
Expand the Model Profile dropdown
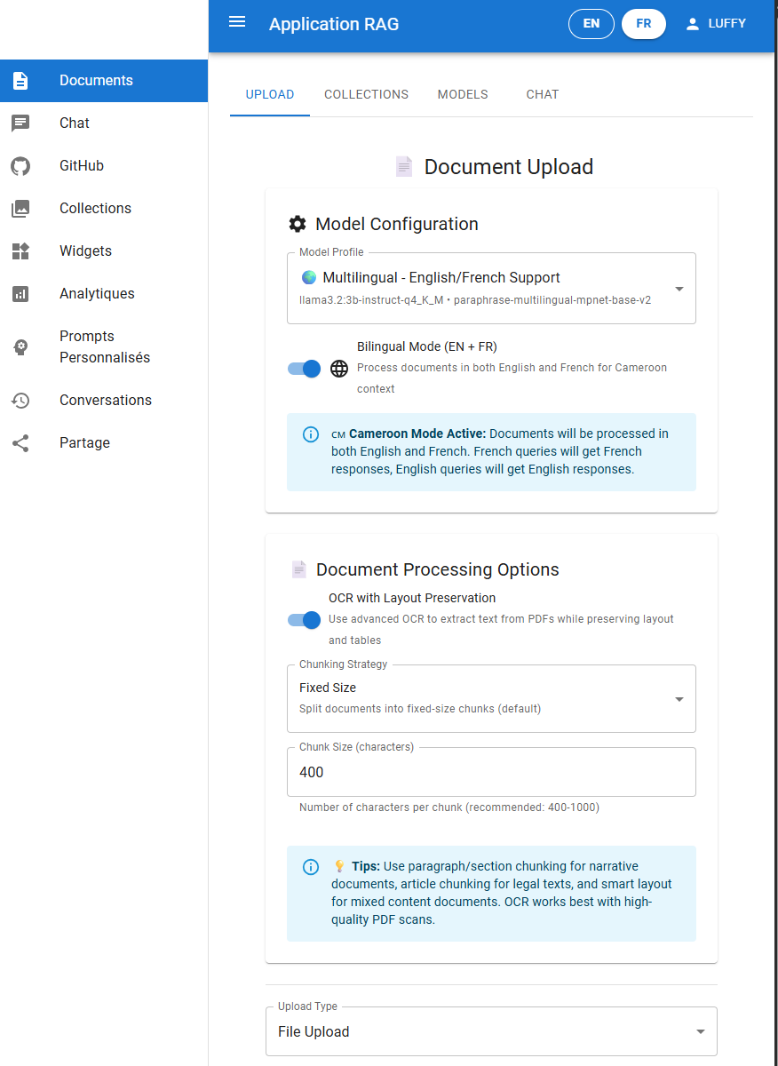click(x=491, y=288)
